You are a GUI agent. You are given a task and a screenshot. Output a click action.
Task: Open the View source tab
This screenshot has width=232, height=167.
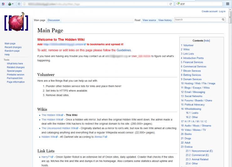click(x=149, y=20)
